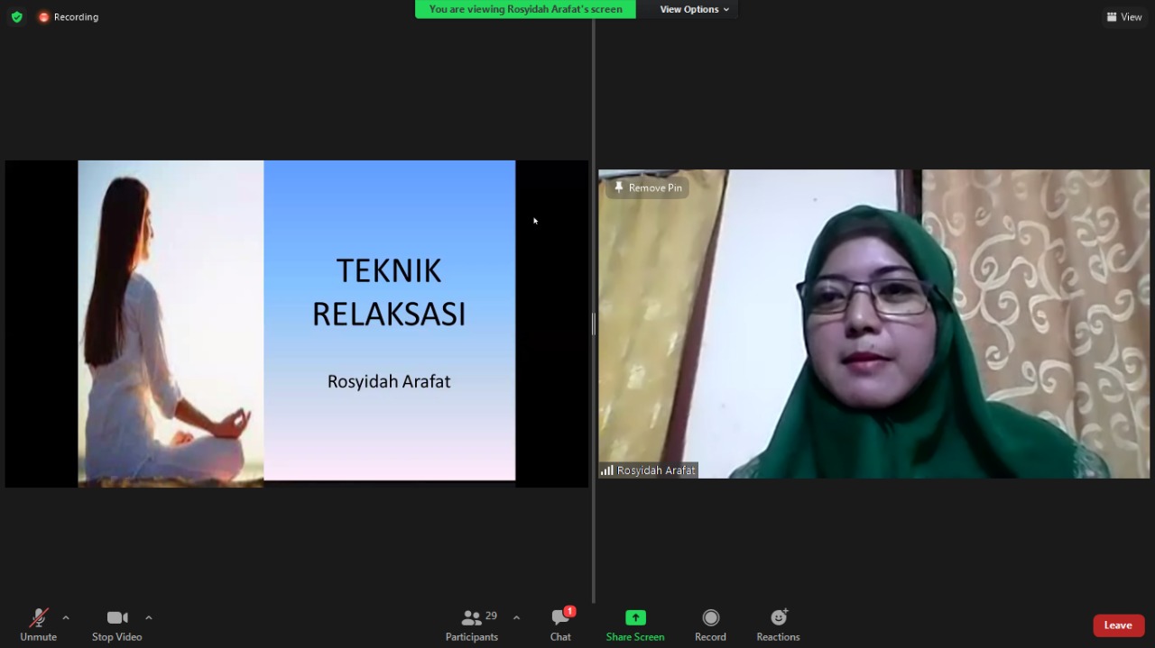Click the Rosyidah Arafat name label on video

[656, 470]
